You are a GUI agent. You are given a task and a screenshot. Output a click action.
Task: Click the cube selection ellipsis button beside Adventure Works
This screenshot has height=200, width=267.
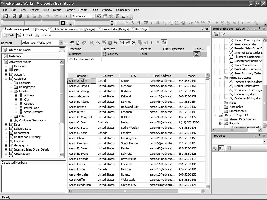point(62,50)
